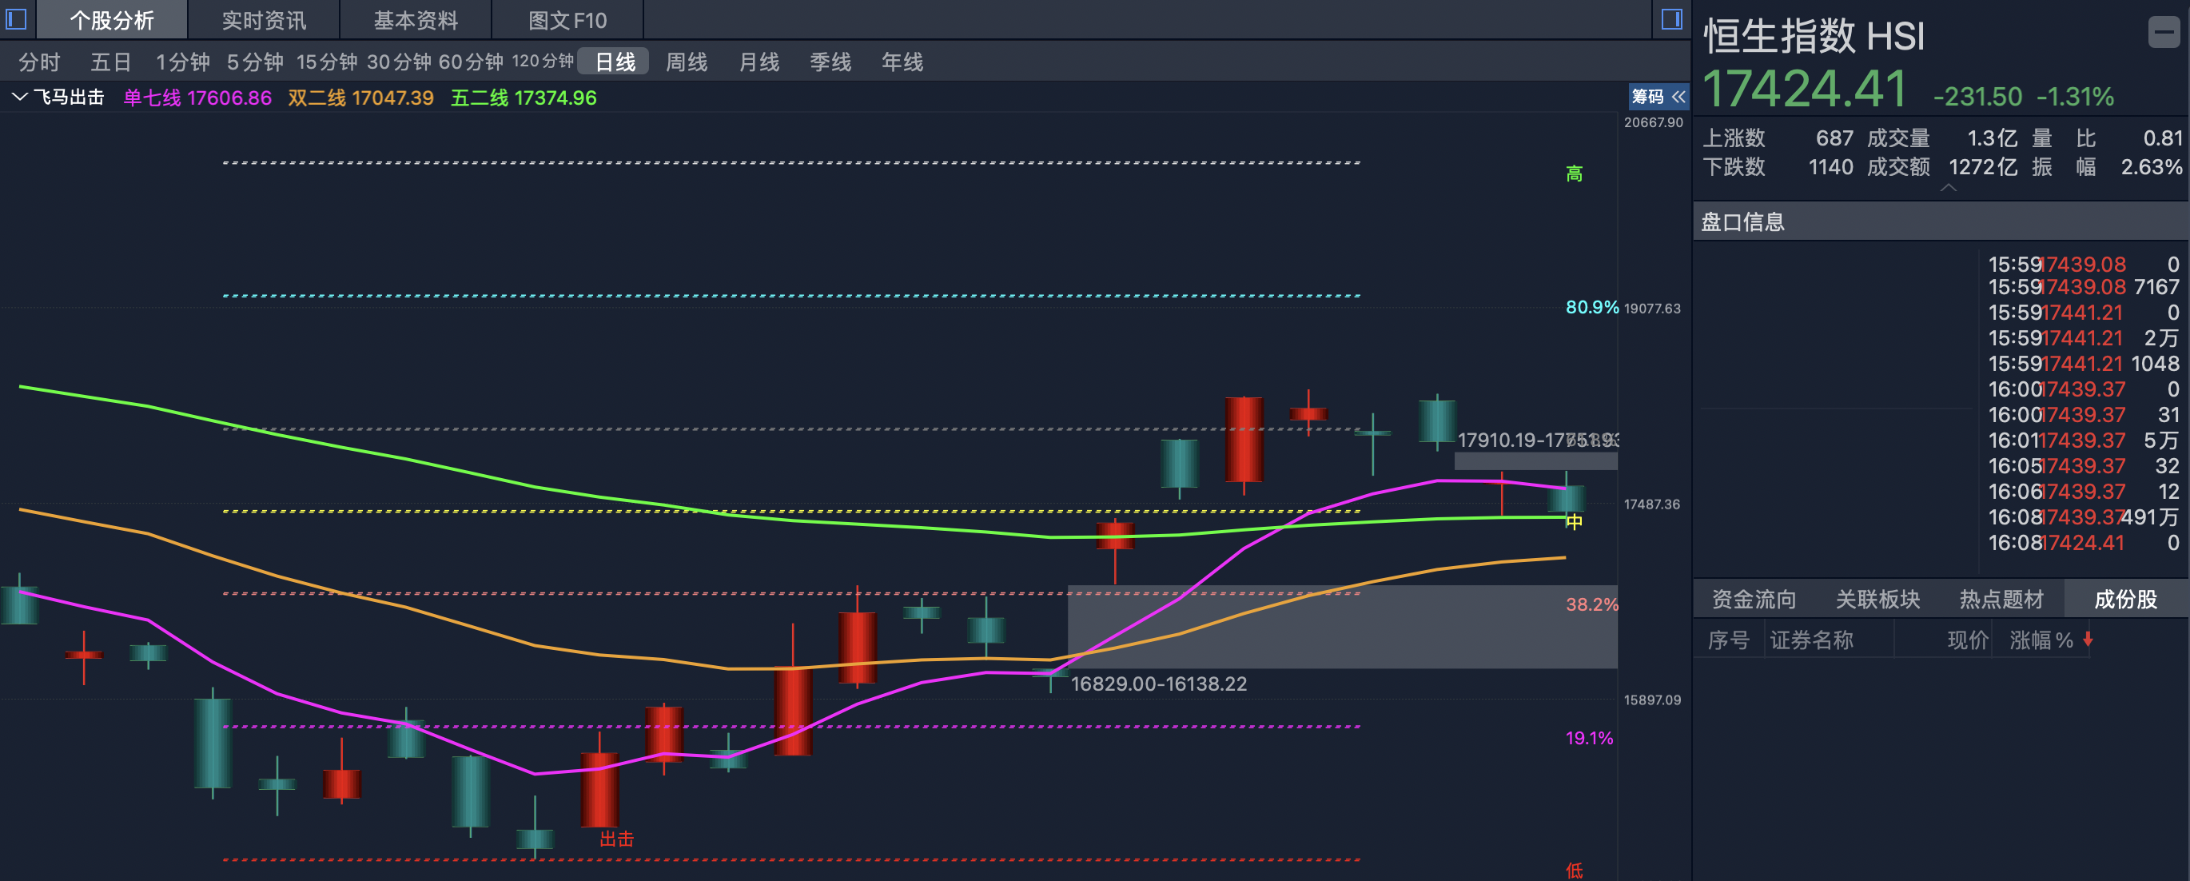Click the yellow 中 marker on the chart
The width and height of the screenshot is (2190, 881).
tap(1575, 523)
